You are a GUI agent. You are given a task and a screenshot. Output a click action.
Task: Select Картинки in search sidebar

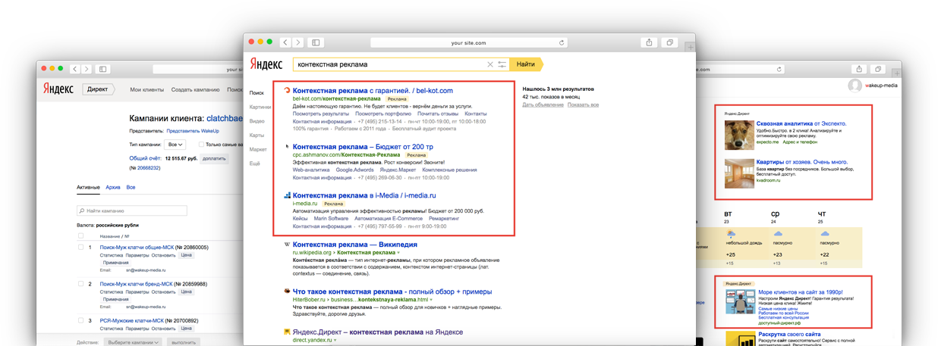pyautogui.click(x=260, y=107)
